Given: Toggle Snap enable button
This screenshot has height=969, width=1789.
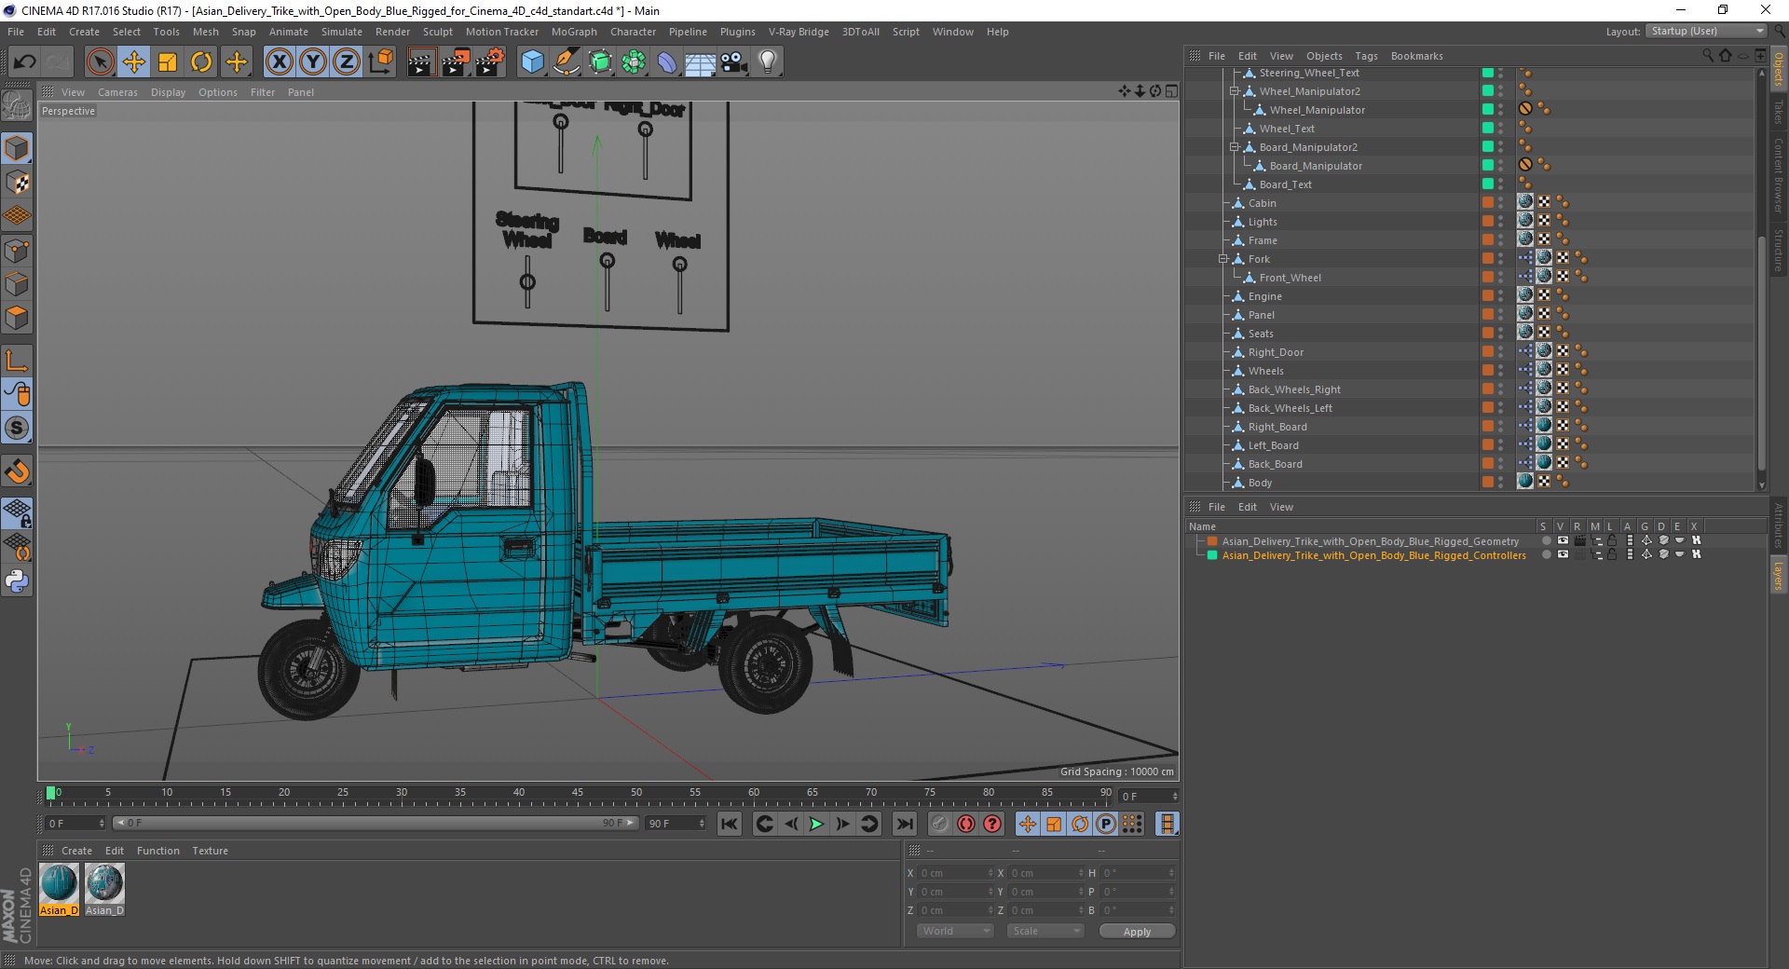Looking at the screenshot, I should pyautogui.click(x=17, y=429).
